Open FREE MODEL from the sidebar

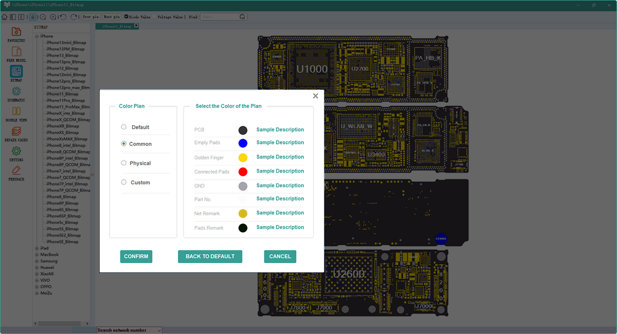tap(16, 55)
